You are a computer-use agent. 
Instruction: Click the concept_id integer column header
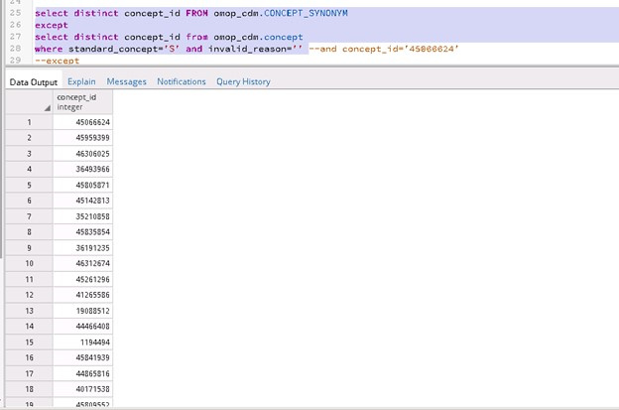click(83, 102)
